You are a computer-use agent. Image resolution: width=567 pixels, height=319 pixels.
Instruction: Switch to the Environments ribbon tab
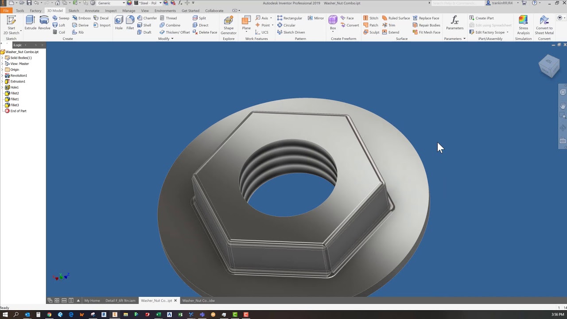[x=165, y=11]
